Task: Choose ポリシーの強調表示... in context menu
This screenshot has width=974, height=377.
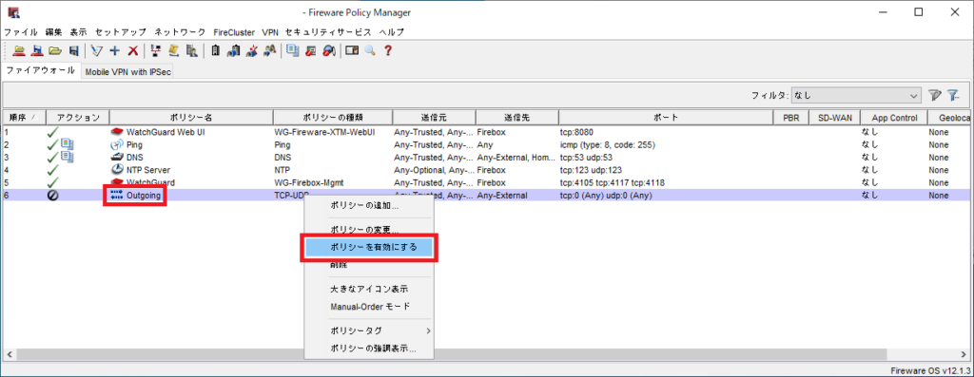Action: tap(373, 349)
